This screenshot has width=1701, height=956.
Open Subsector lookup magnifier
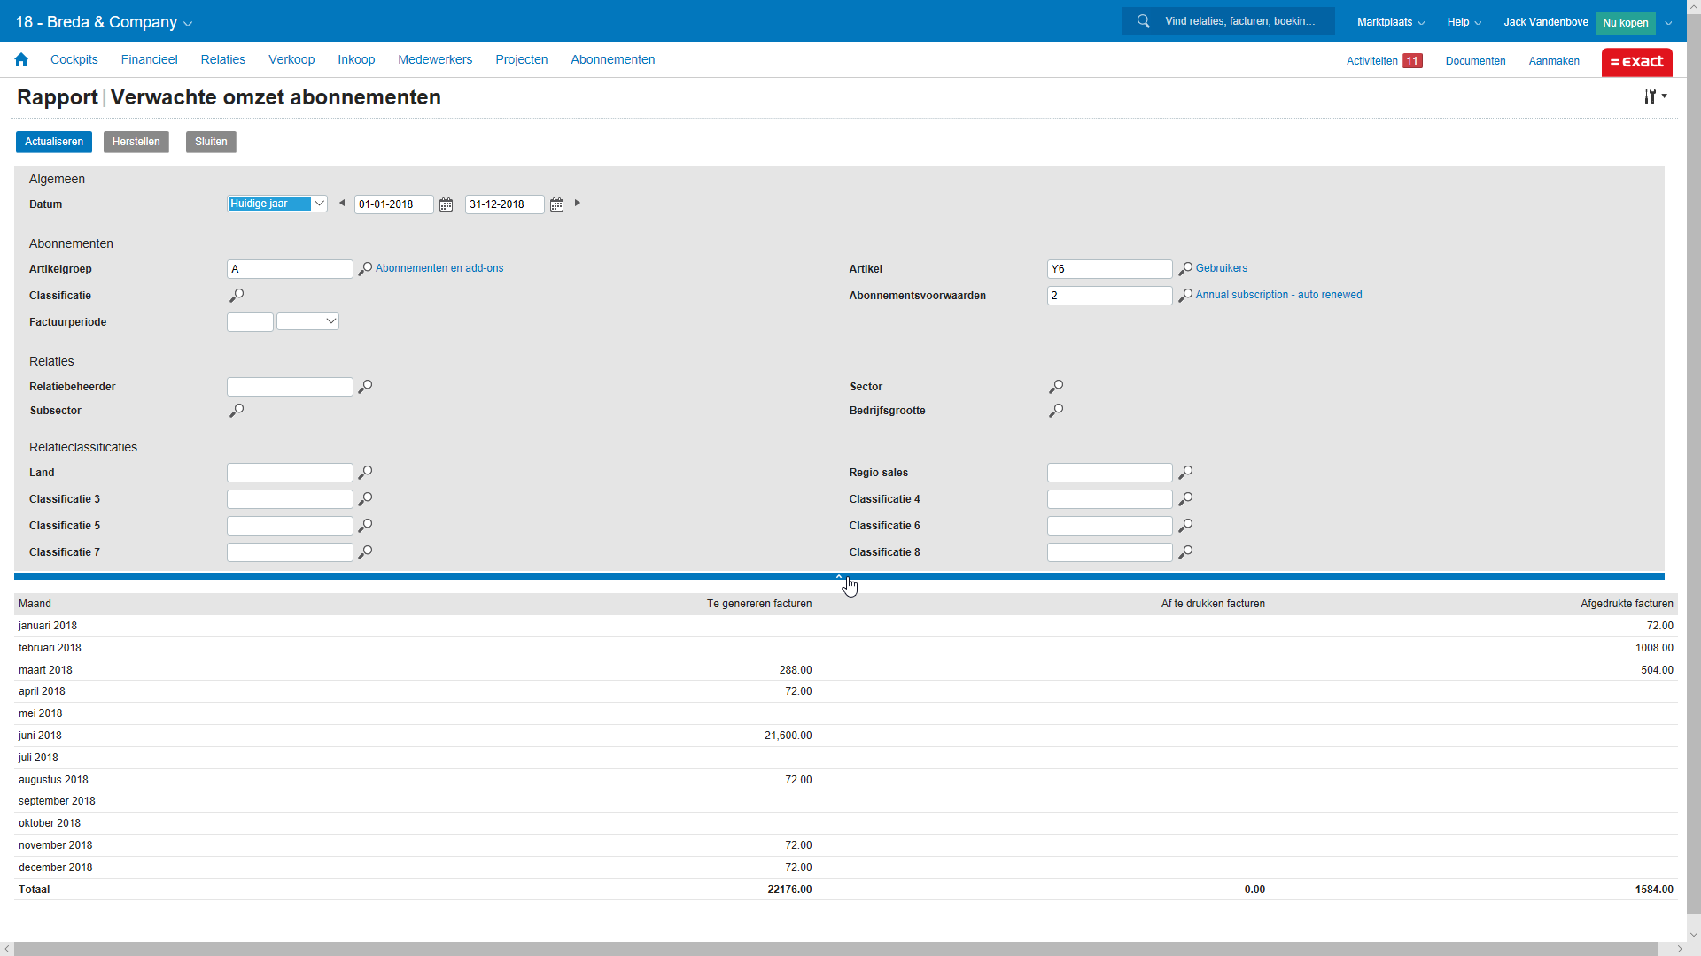(x=237, y=411)
